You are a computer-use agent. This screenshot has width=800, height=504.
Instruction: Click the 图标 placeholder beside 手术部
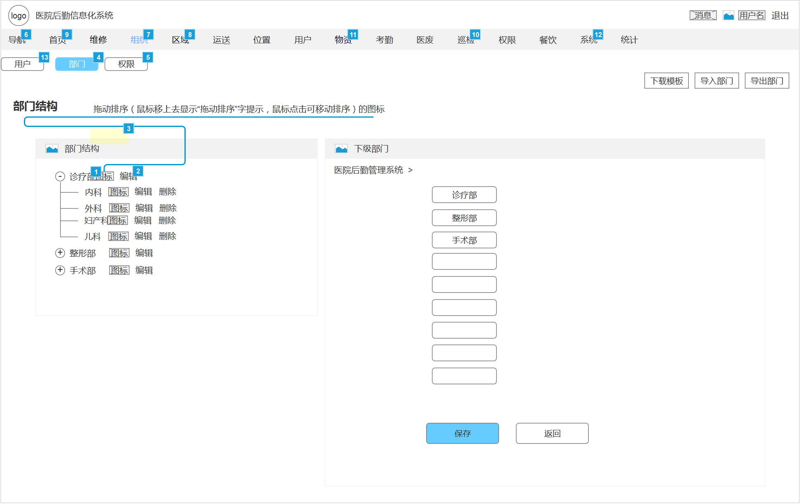pos(119,270)
